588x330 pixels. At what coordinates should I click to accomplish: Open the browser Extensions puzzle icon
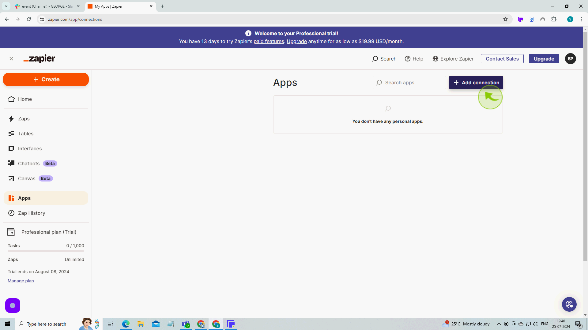point(554,19)
